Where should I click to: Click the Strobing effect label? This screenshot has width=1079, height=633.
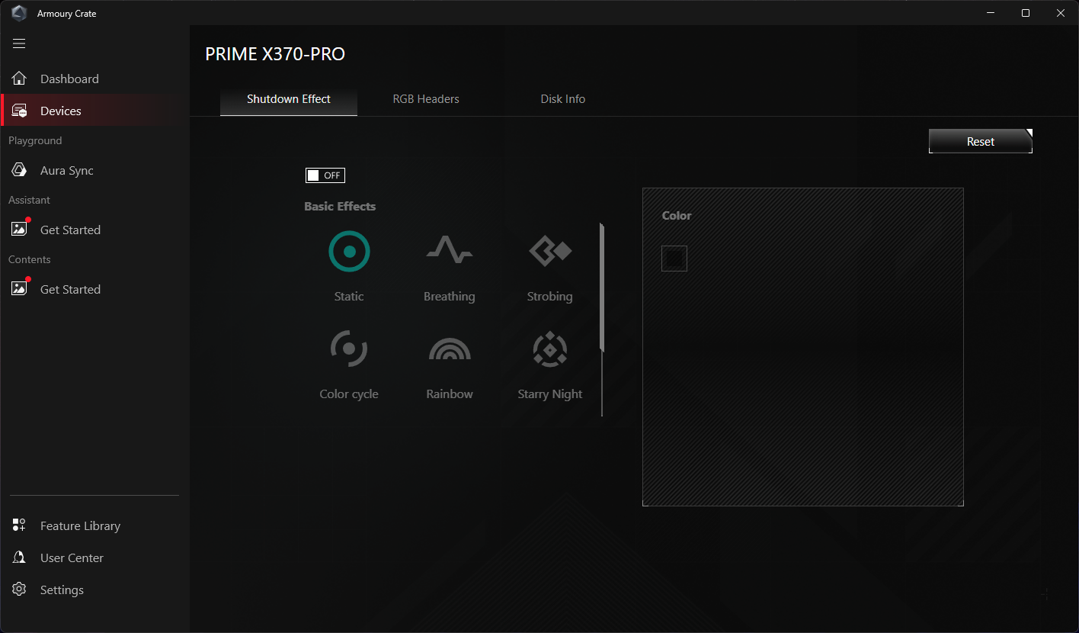pos(549,297)
